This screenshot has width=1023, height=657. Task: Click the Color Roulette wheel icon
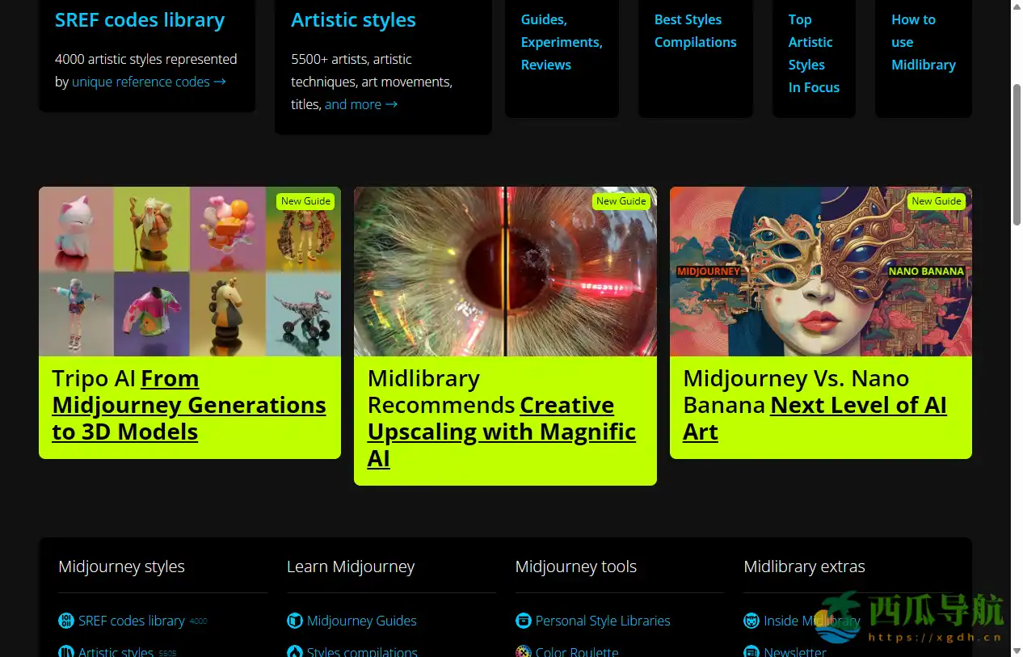524,651
